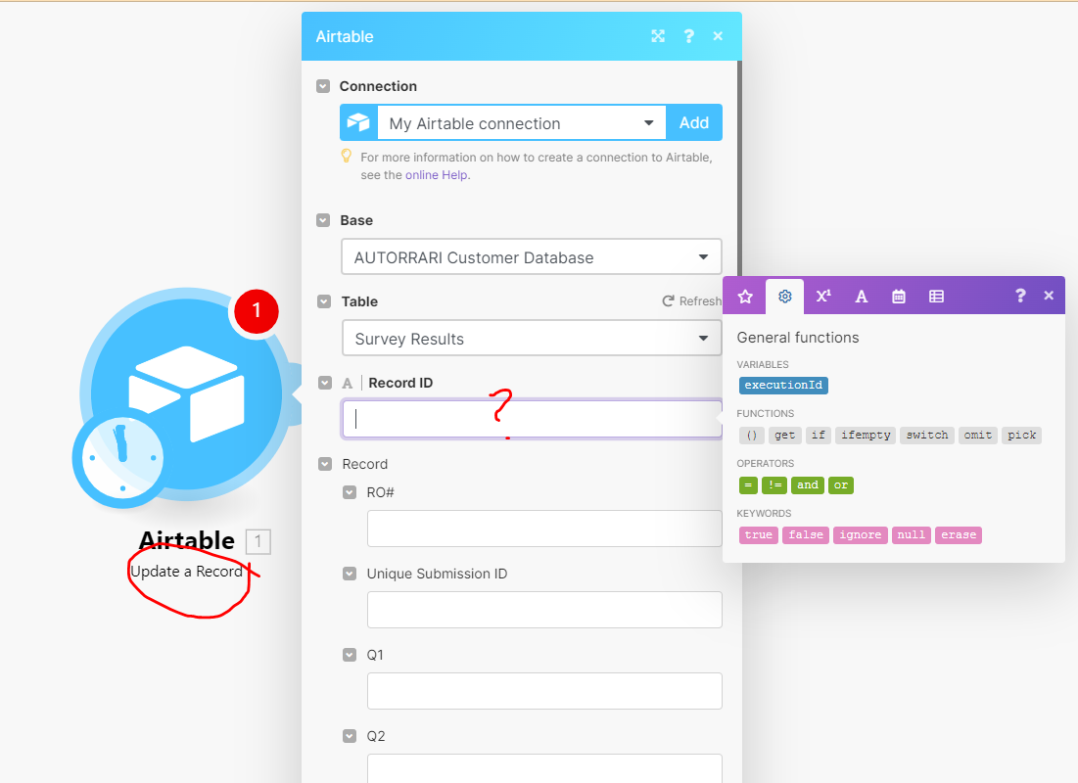Insert the null keyword
The image size is (1078, 783).
tap(911, 534)
